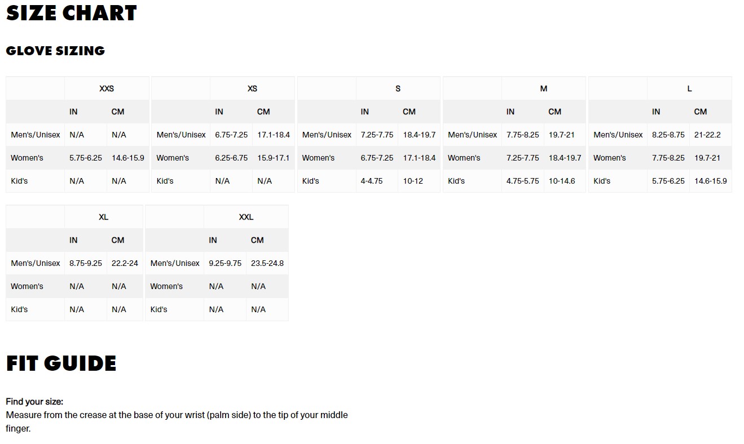
Task: Click the XS size column header
Action: tap(252, 88)
